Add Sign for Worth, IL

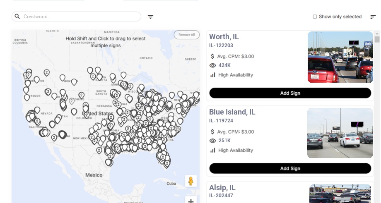tap(290, 93)
